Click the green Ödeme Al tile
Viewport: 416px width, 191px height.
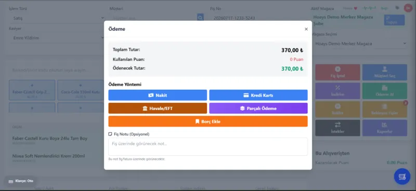[x=385, y=91]
